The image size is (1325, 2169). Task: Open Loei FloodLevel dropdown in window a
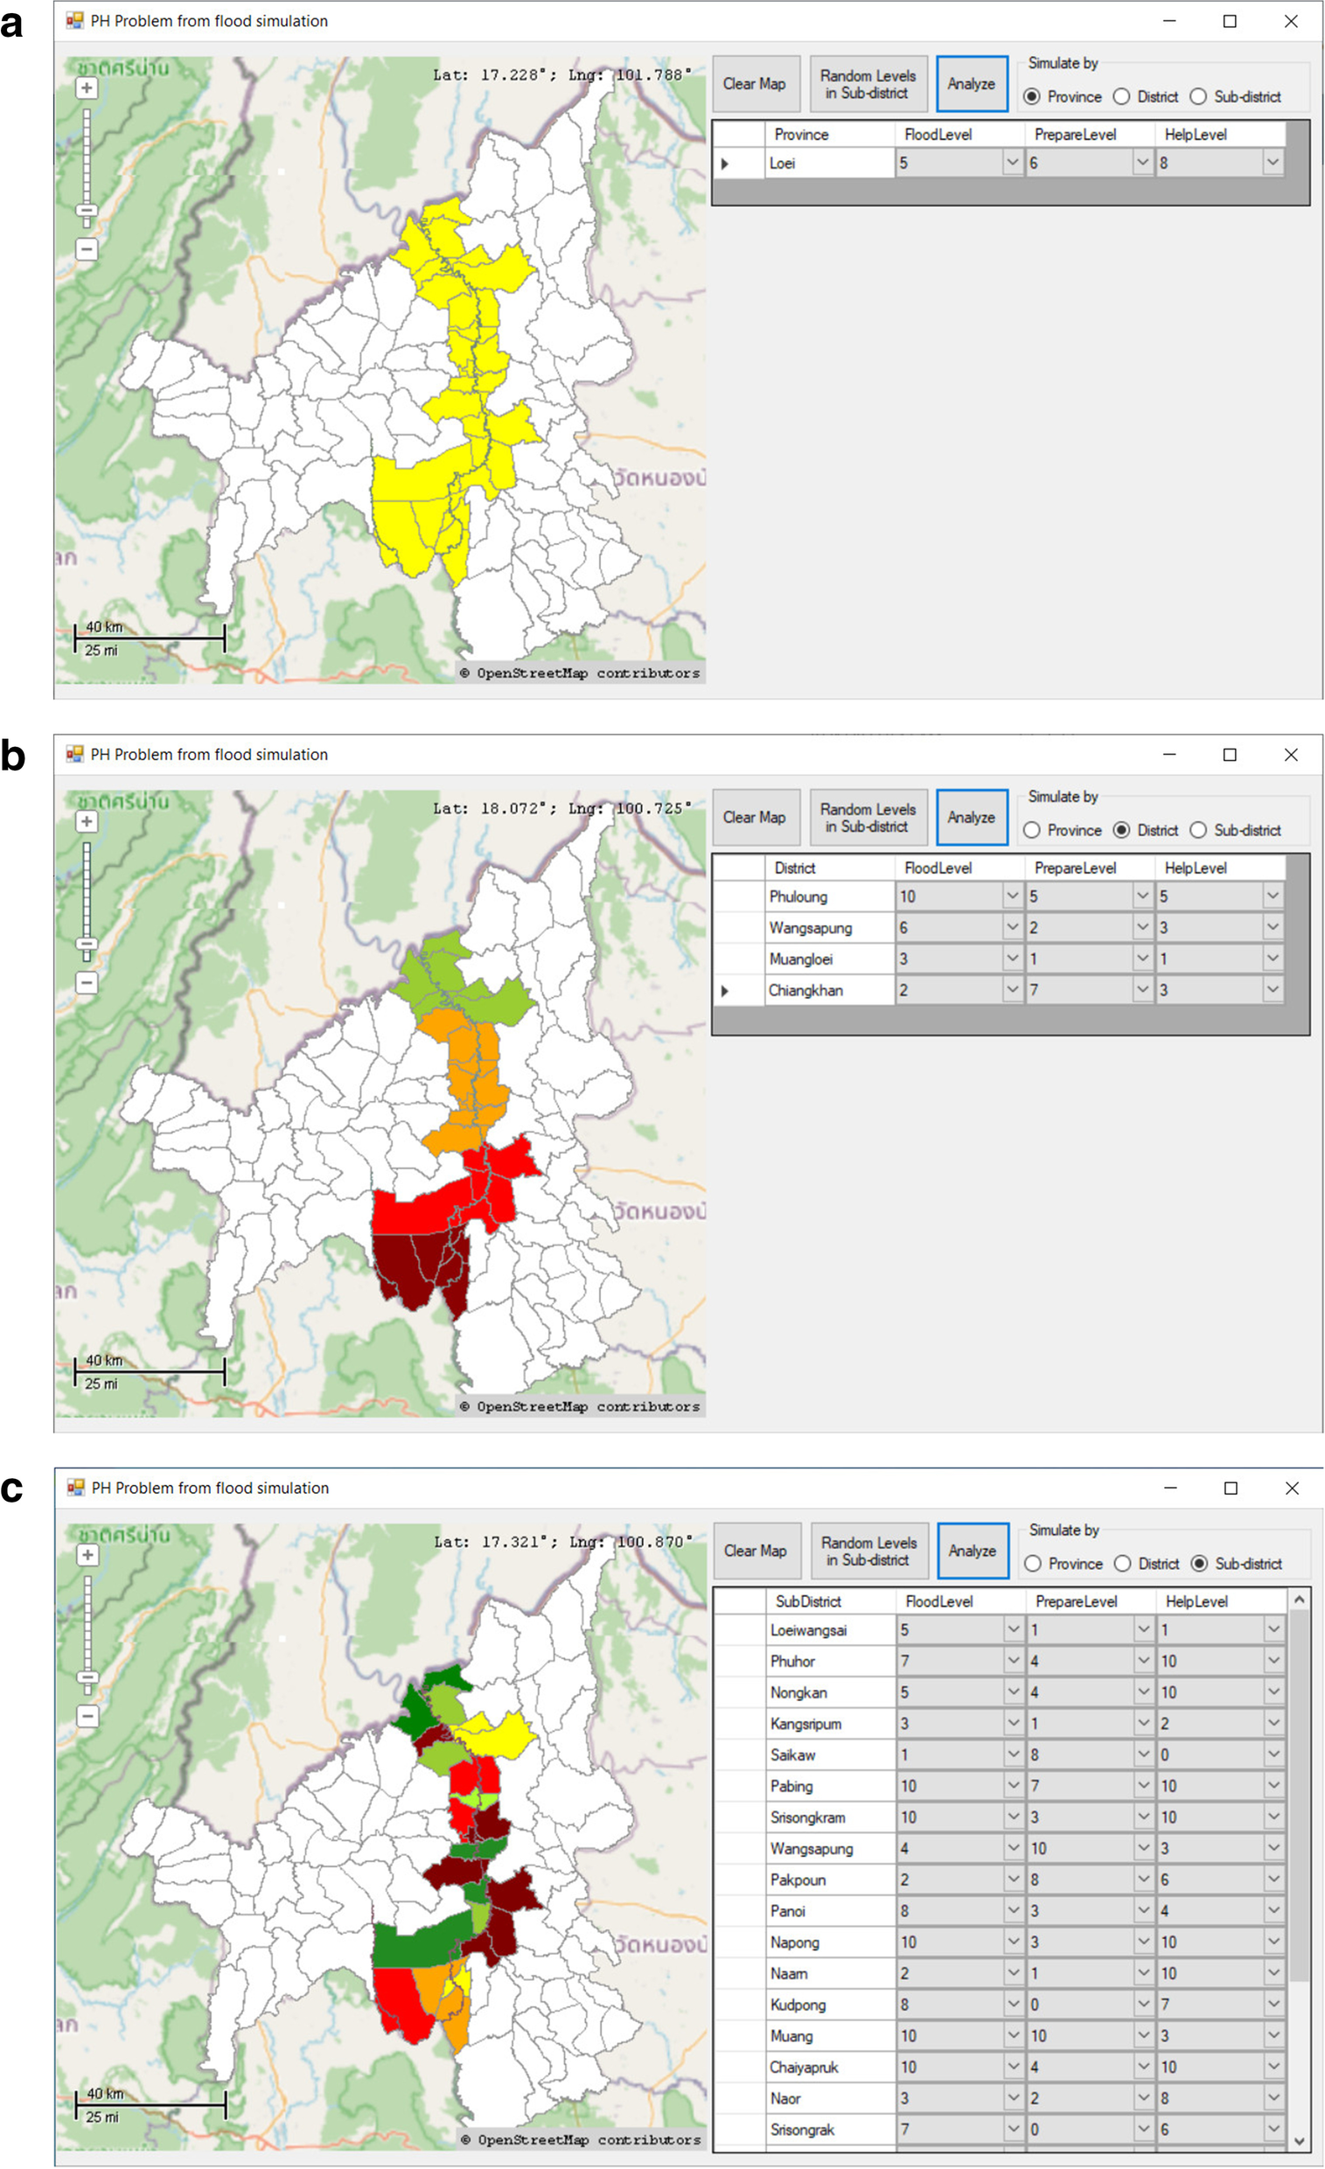pos(1013,162)
